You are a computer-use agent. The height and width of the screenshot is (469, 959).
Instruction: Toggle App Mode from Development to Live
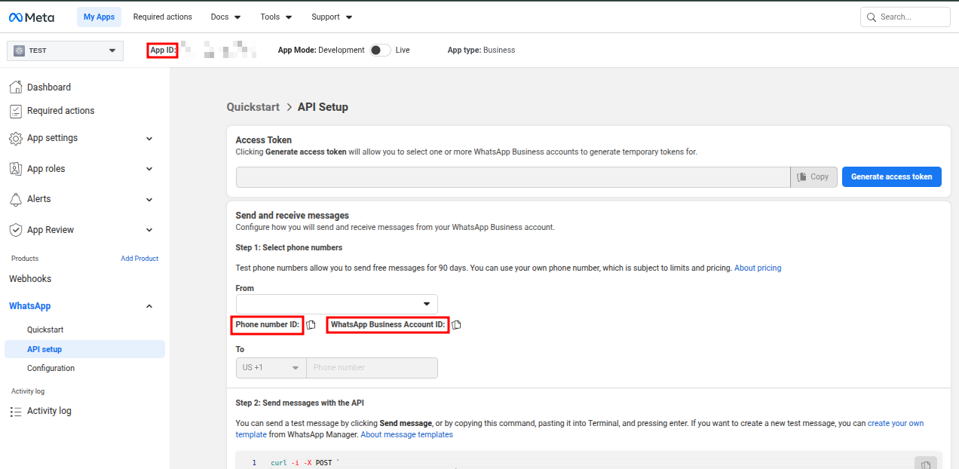click(x=380, y=50)
